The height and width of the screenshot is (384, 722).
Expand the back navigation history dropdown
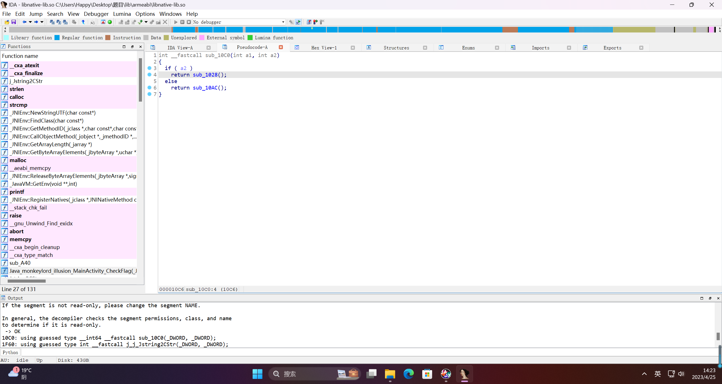click(30, 22)
